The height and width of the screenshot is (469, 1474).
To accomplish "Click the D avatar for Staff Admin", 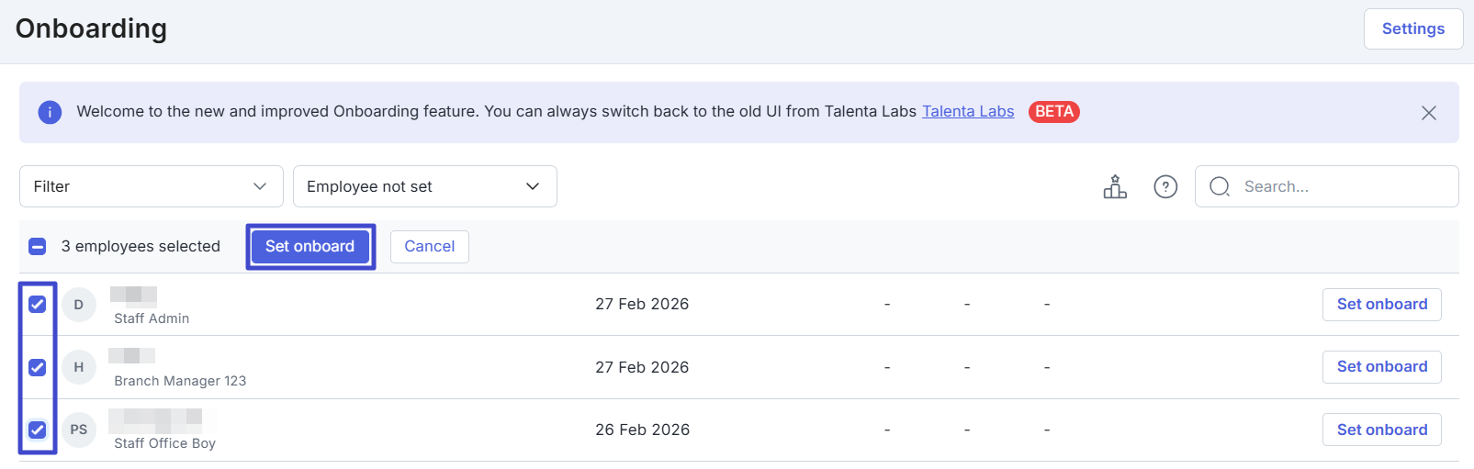I will click(x=79, y=305).
